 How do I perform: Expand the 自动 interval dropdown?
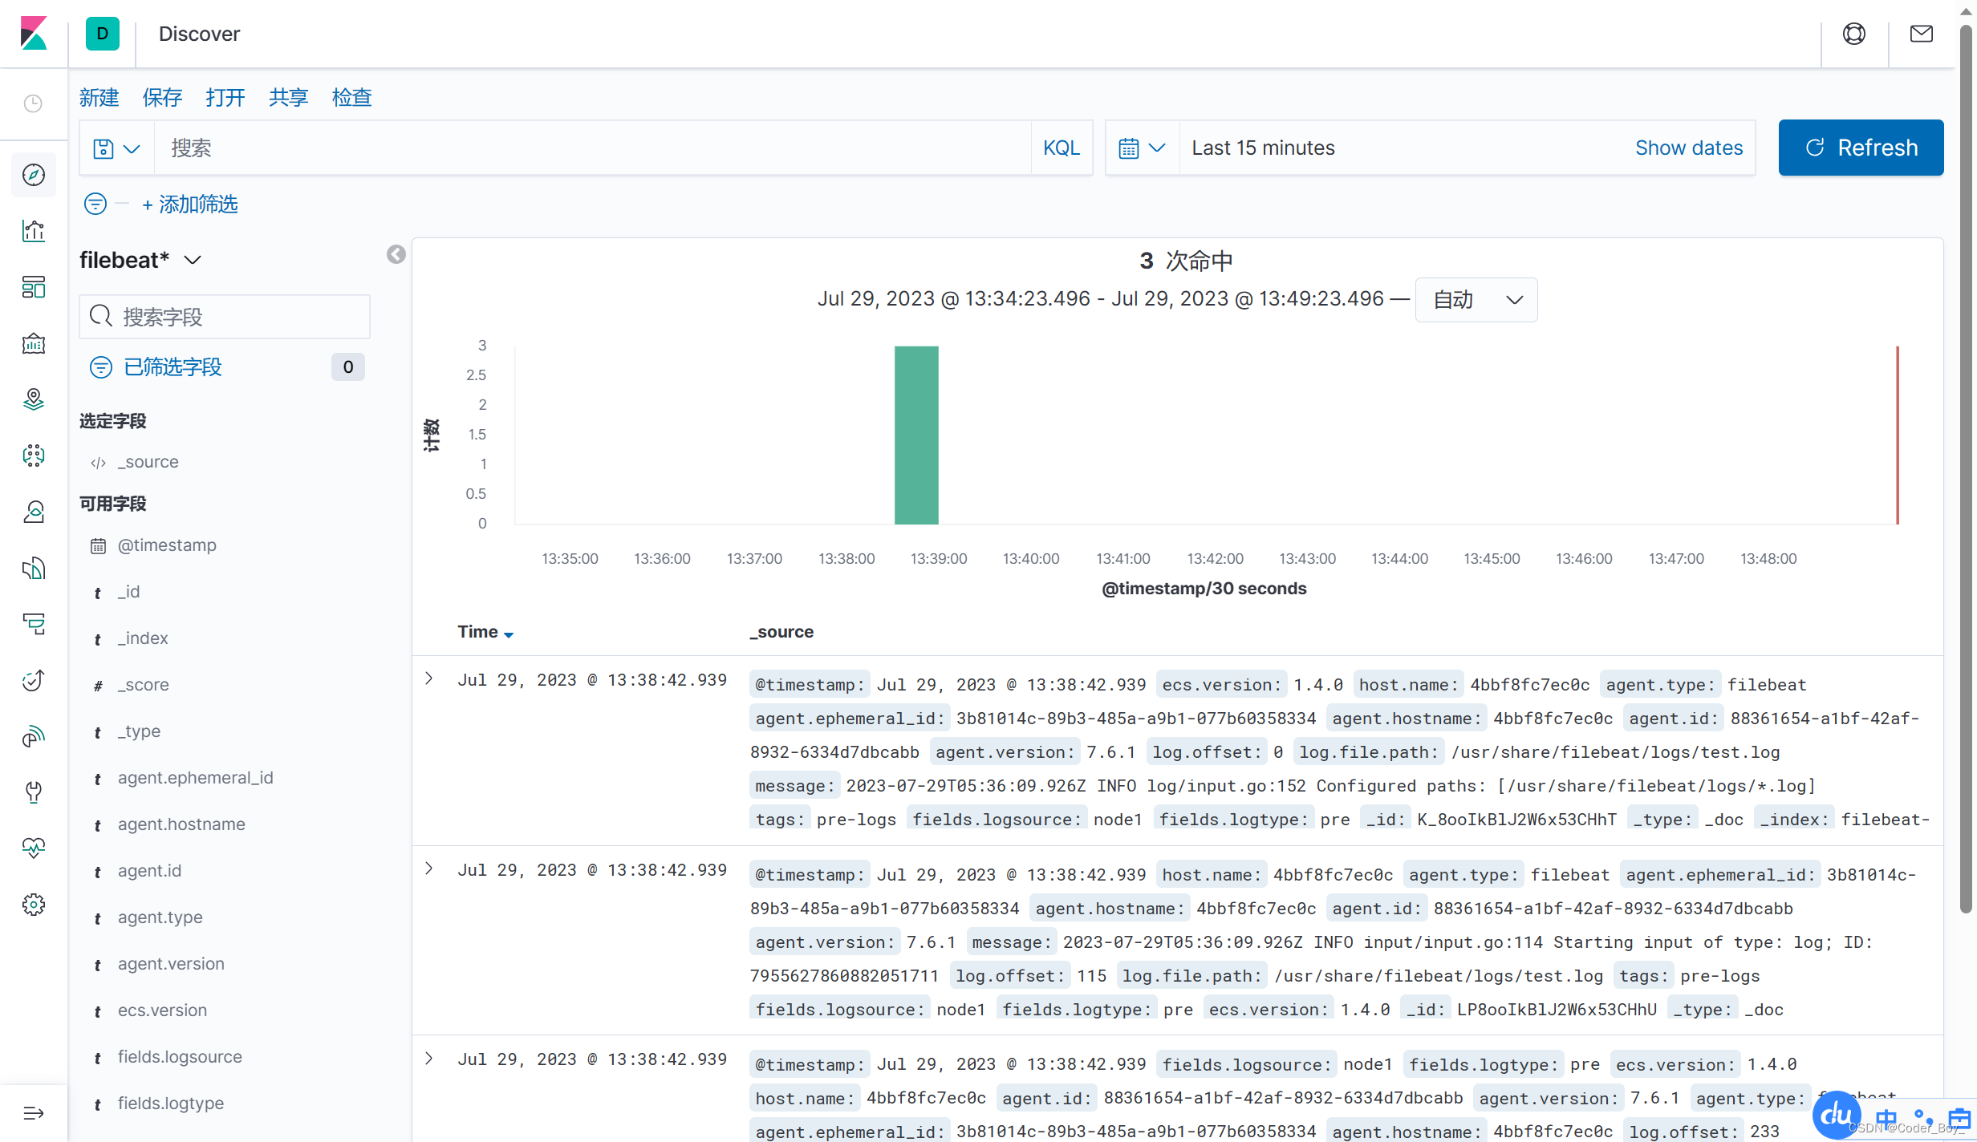pyautogui.click(x=1476, y=299)
